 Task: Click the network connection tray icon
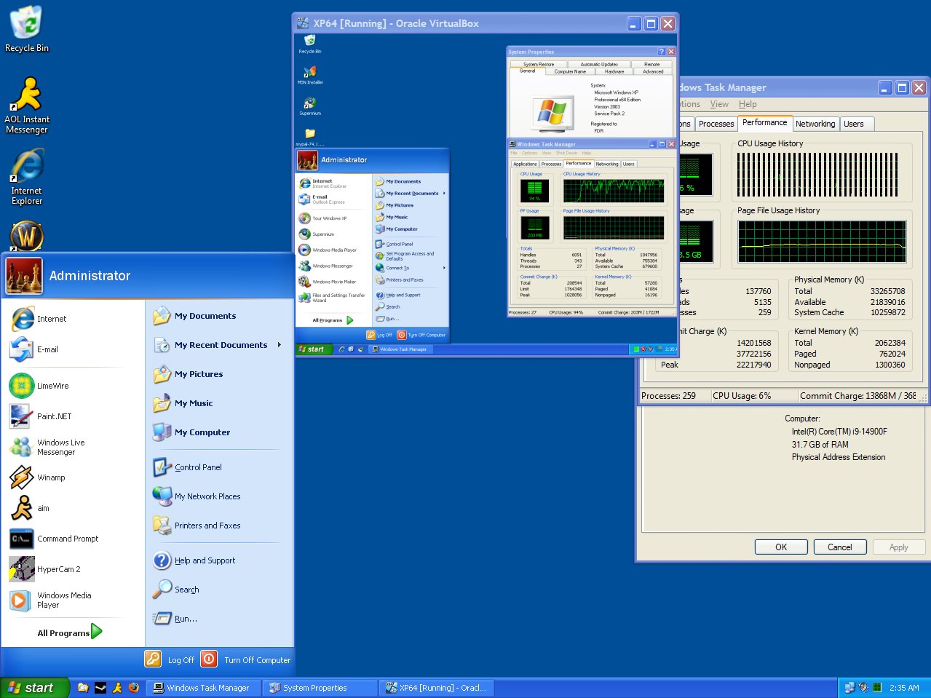pos(849,687)
